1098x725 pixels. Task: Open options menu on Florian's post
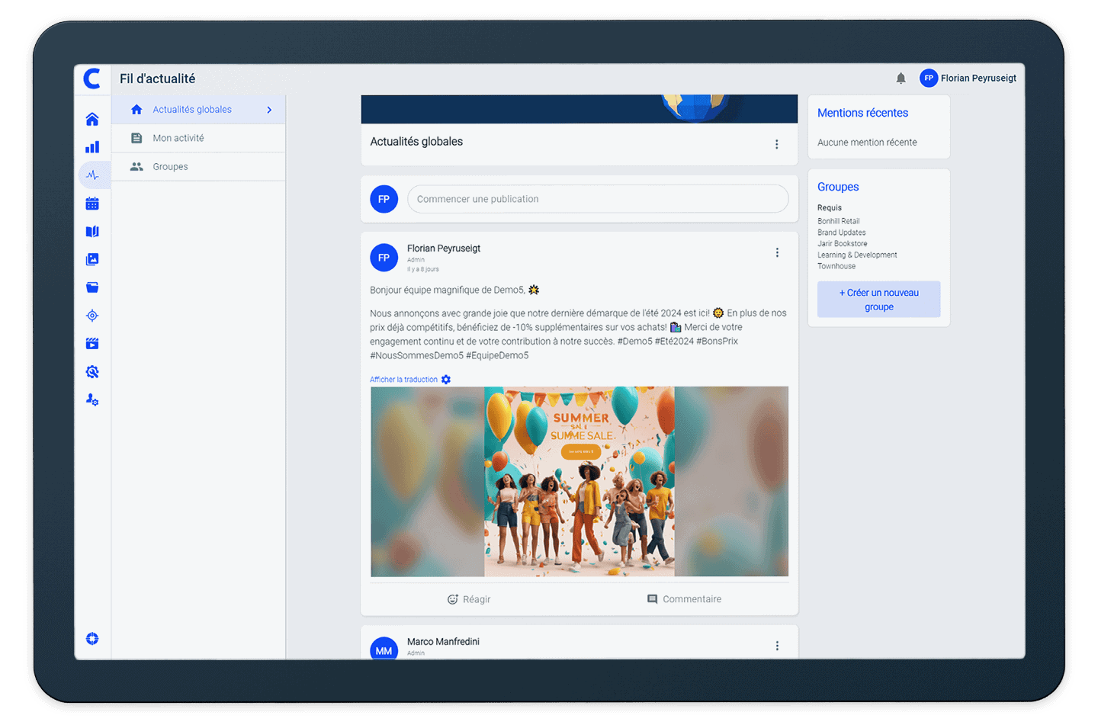click(x=777, y=252)
